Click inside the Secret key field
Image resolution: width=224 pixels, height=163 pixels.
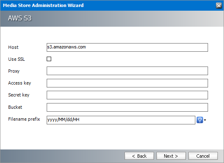click(x=127, y=95)
